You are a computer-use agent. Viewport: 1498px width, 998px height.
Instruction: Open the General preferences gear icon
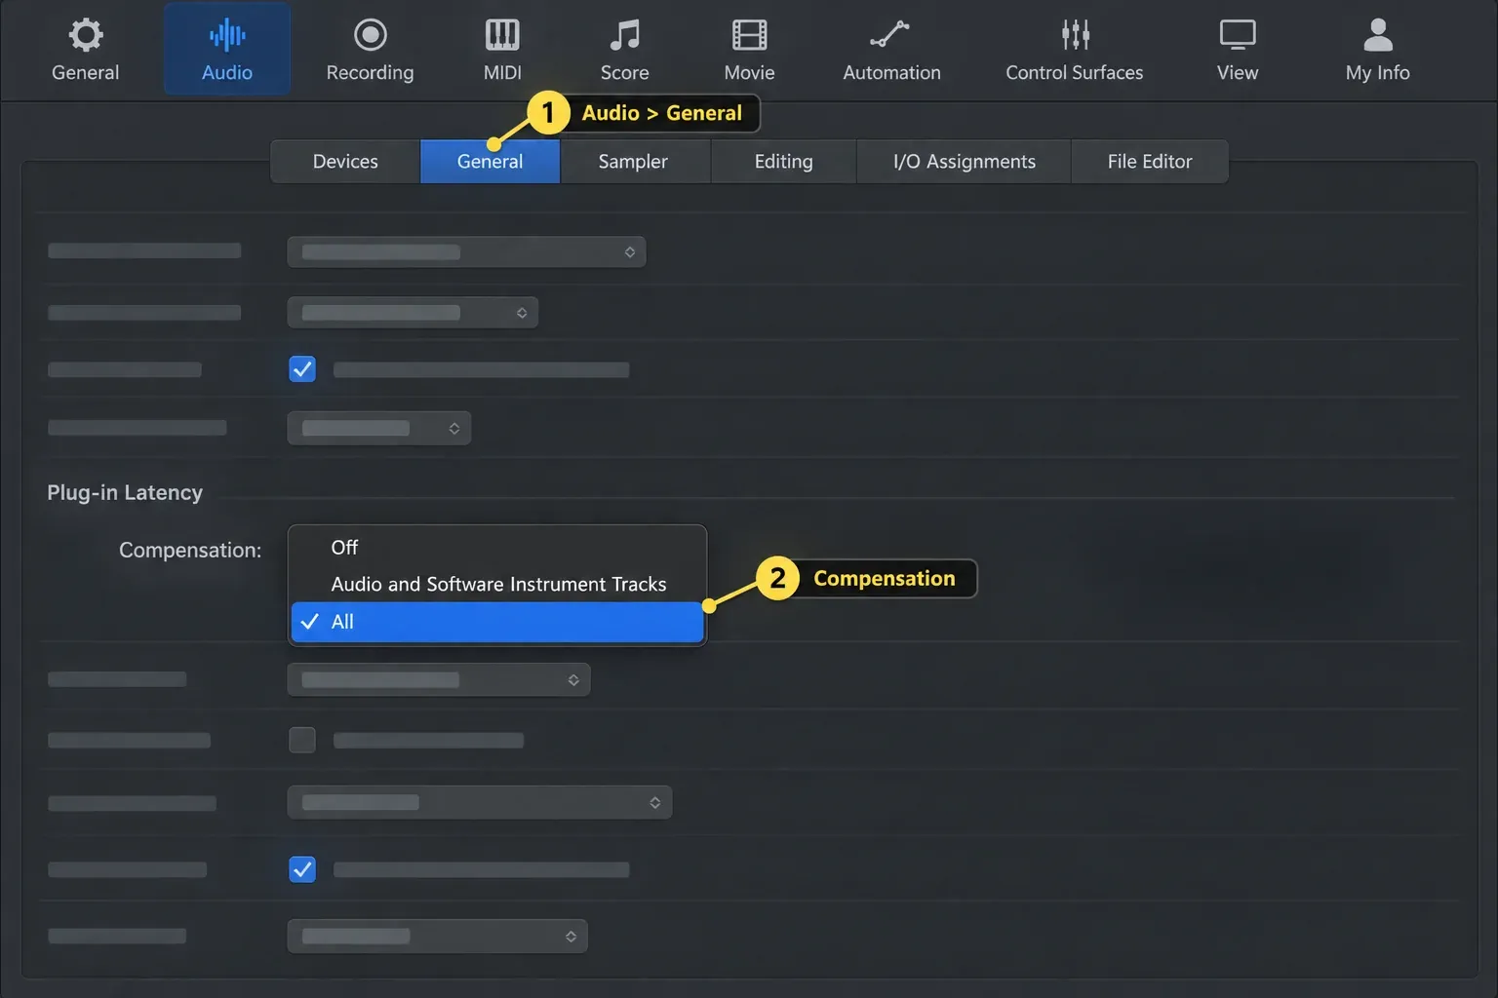click(85, 35)
